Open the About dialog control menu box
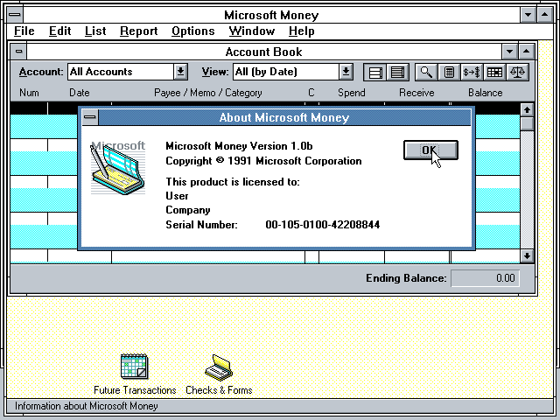Screen dimensions: 560x420 pos(89,117)
